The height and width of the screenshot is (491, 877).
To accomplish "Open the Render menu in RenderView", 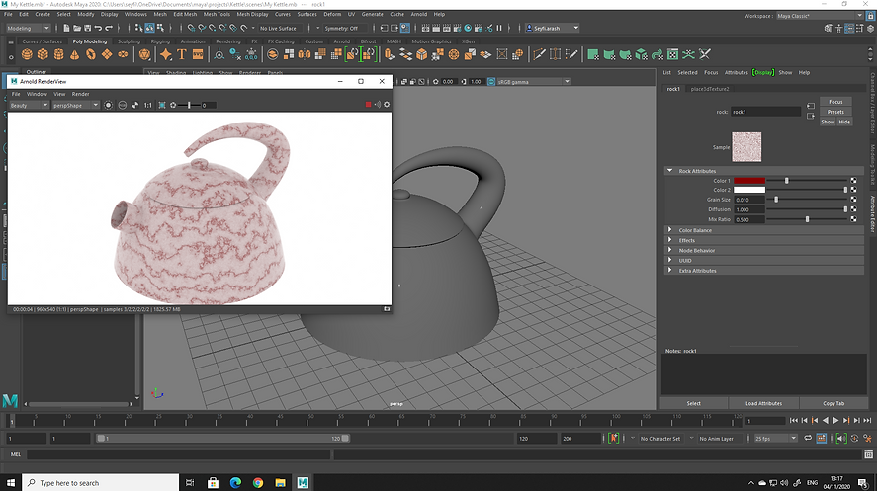I will click(80, 94).
